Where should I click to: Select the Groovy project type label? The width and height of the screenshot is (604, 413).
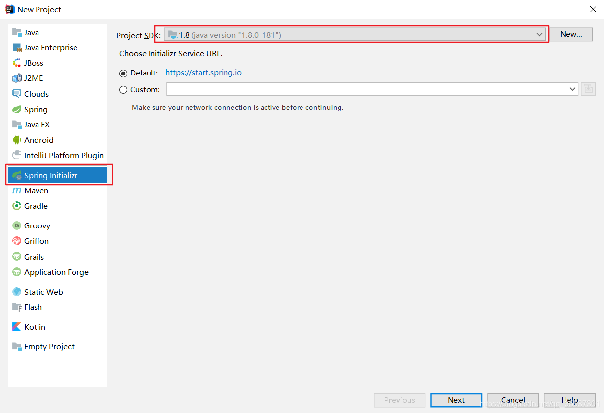38,225
